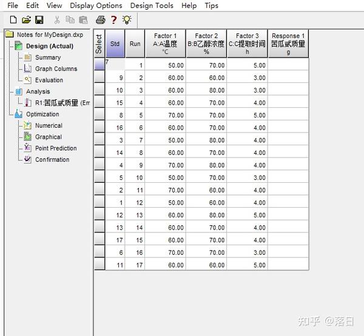Open the Summary tree node
The width and height of the screenshot is (364, 336).
coord(48,58)
